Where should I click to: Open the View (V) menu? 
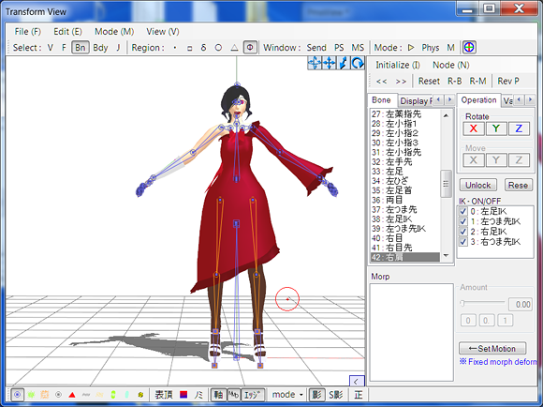[163, 32]
